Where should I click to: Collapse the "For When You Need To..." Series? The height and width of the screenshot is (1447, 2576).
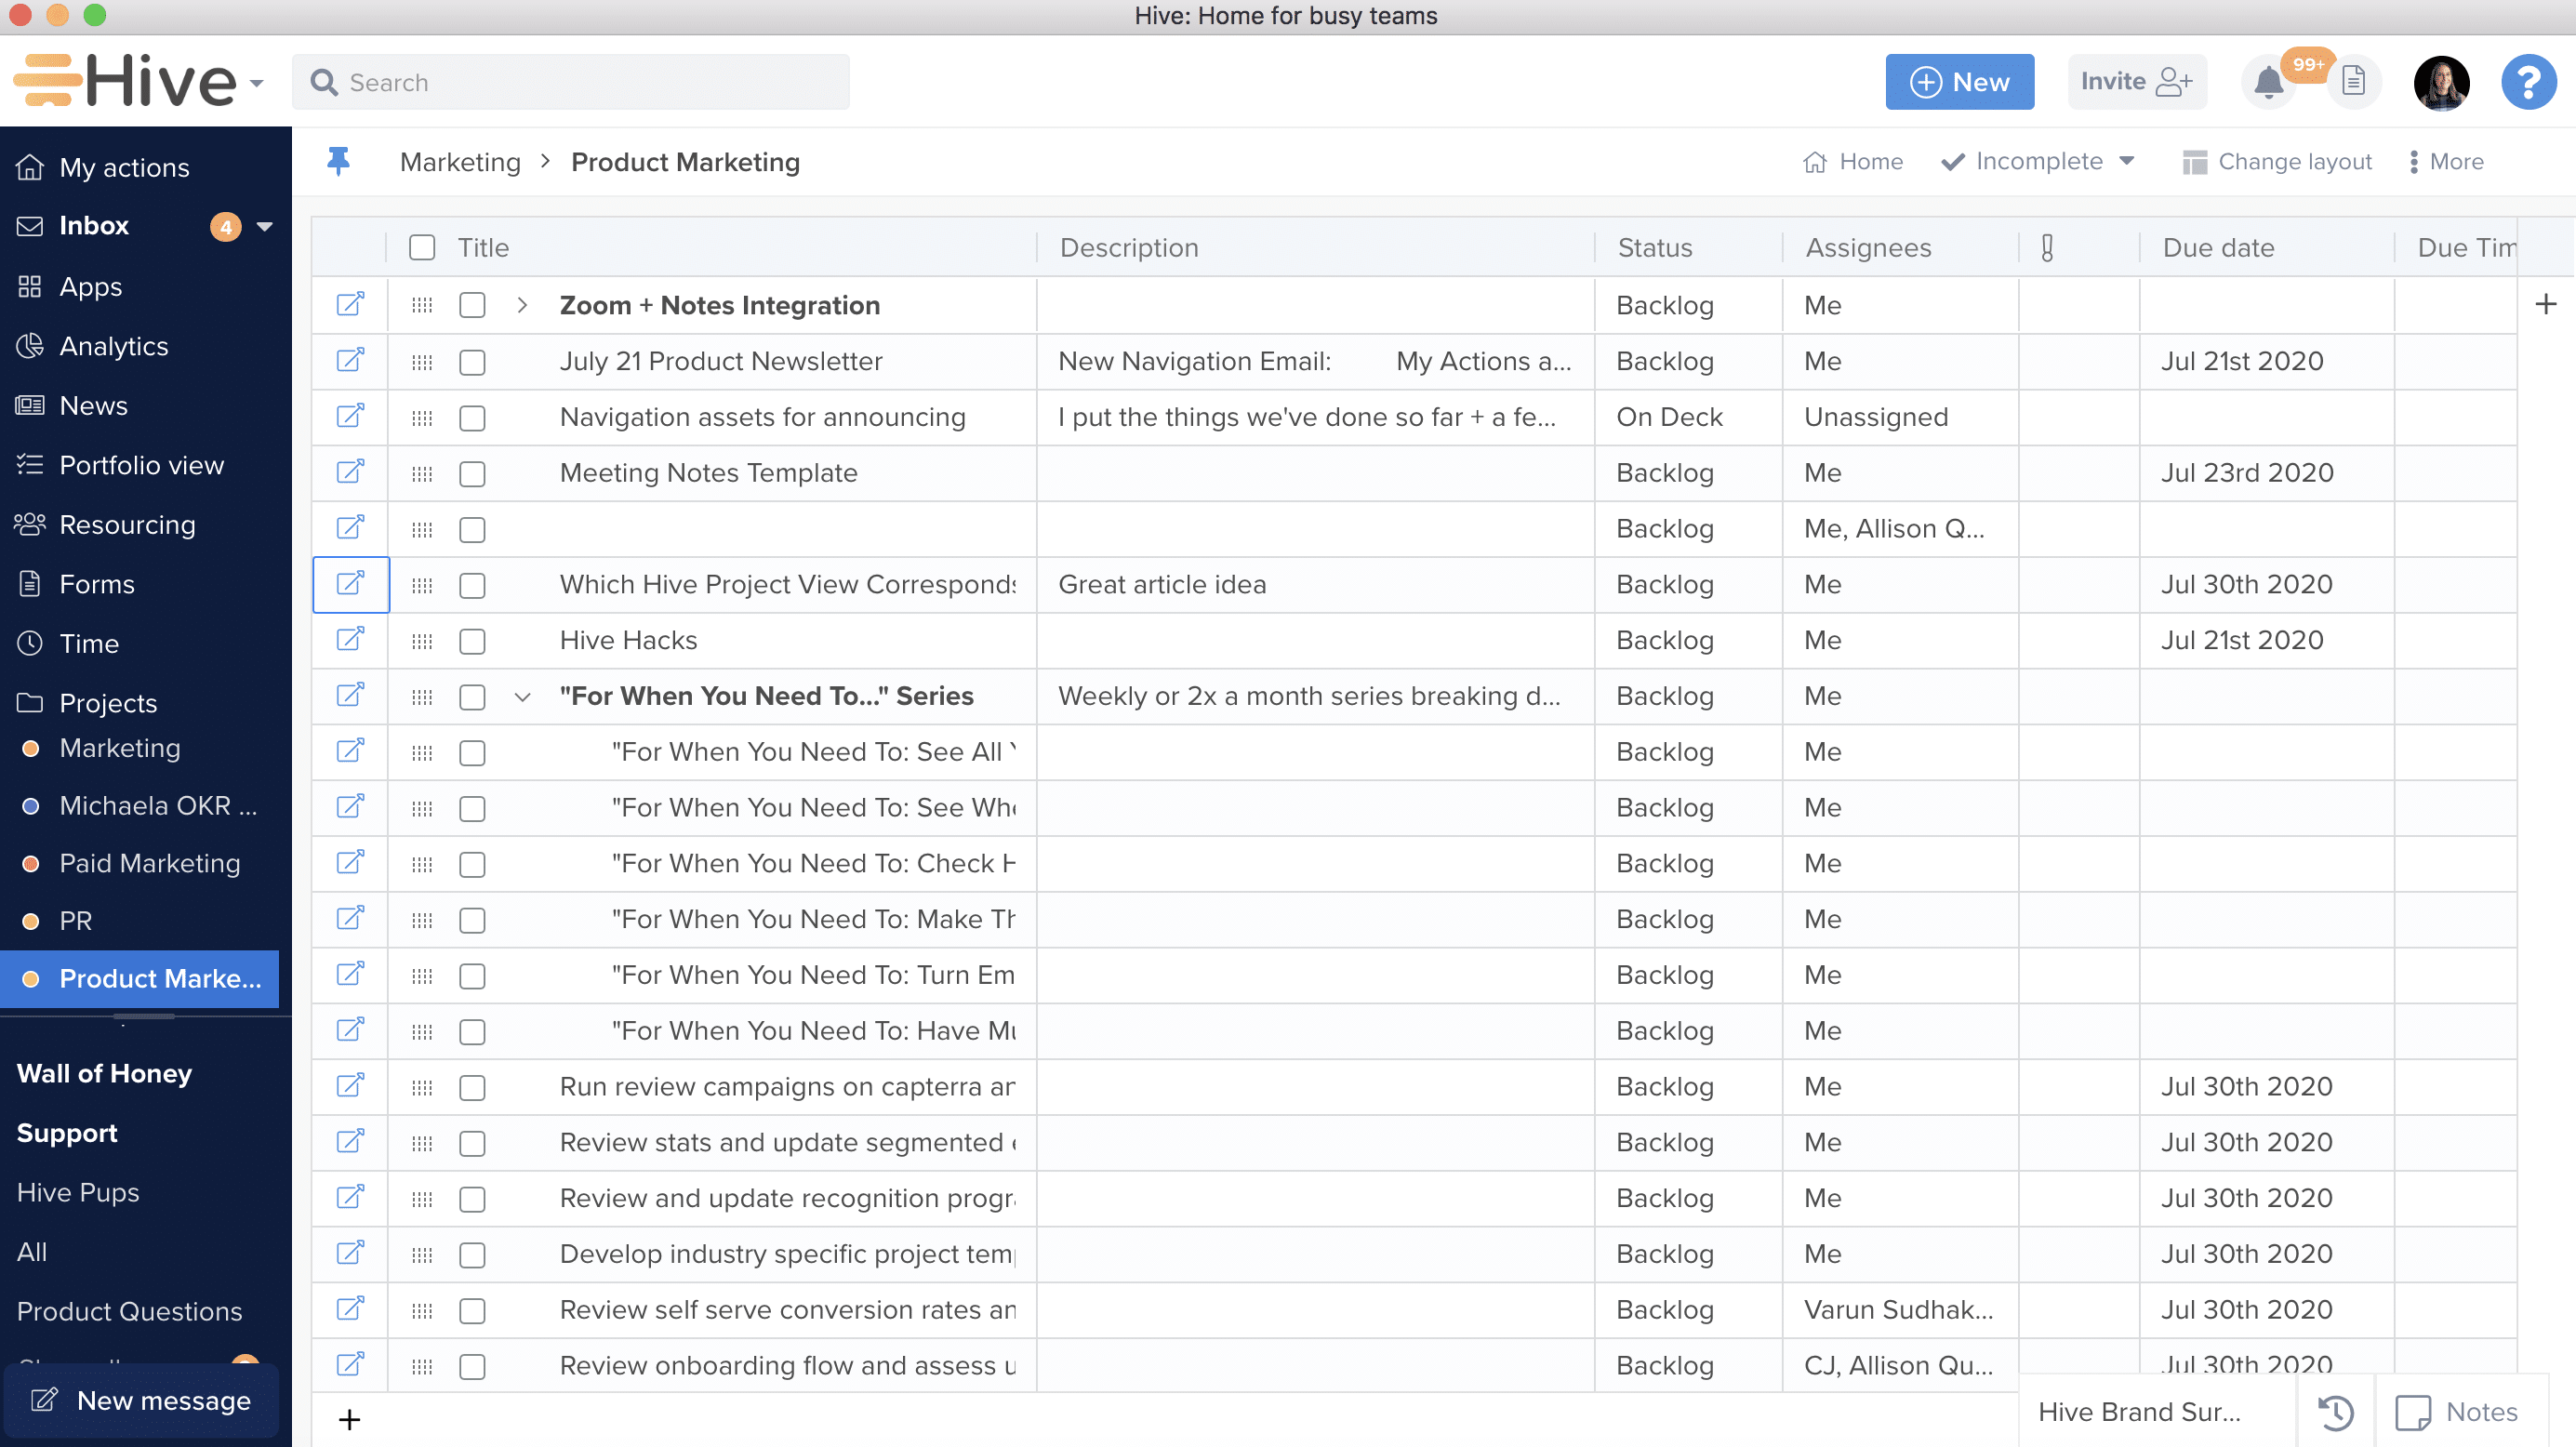(522, 697)
